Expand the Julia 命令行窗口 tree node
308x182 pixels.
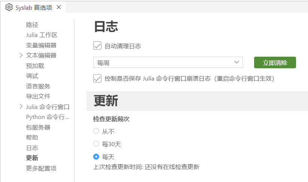(x=21, y=107)
